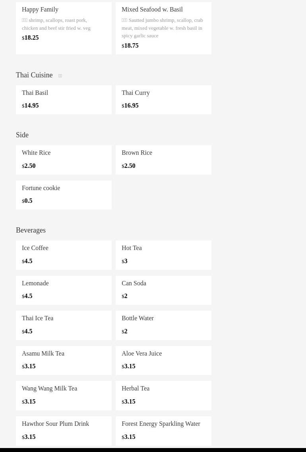Select Thai Curry for $16.95

[163, 99]
